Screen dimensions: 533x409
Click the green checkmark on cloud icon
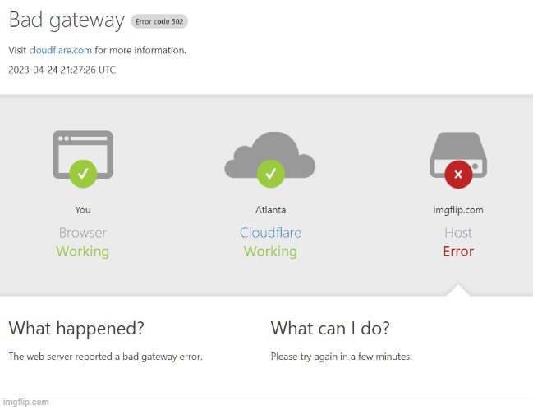(x=270, y=174)
